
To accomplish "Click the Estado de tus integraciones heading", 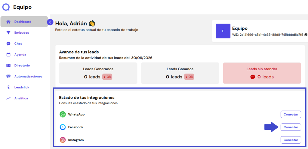I will coord(87,97).
